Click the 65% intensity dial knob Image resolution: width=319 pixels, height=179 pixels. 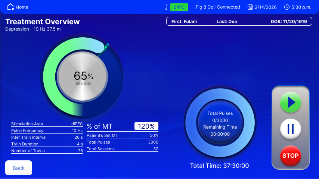coord(83,78)
